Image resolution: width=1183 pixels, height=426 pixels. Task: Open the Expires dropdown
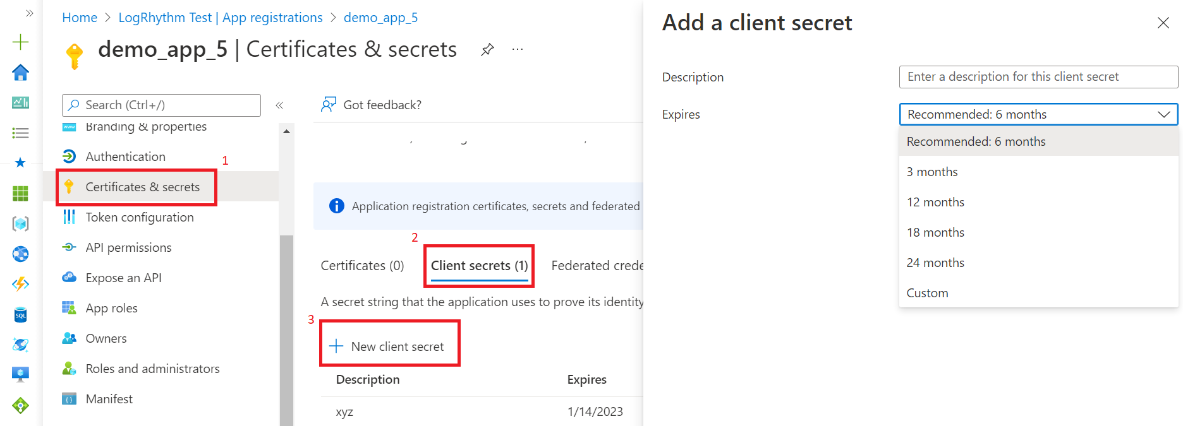(1038, 114)
